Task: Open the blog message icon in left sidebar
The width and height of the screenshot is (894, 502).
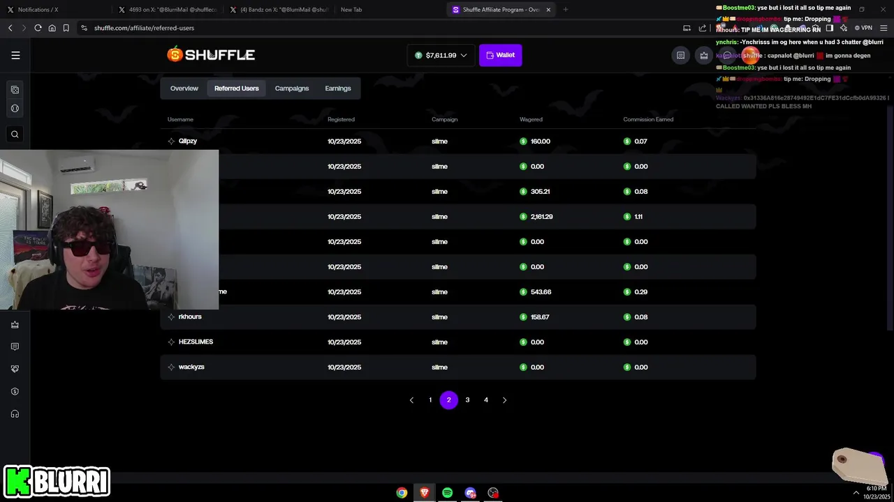Action: [15, 347]
